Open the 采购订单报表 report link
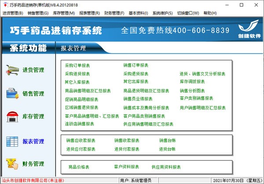264x184 pixels. [77, 65]
